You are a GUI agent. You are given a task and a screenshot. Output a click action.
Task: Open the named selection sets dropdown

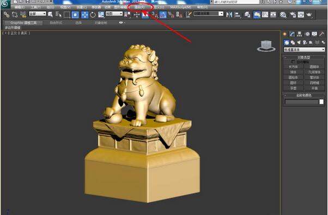pyautogui.click(x=209, y=14)
